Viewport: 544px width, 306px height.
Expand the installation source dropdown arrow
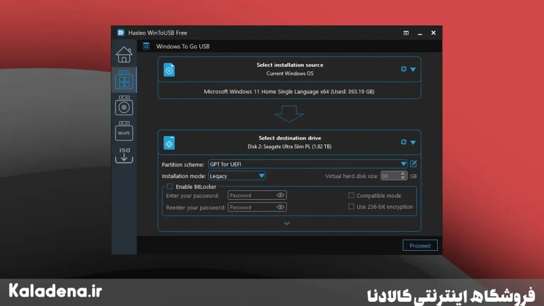(x=413, y=70)
